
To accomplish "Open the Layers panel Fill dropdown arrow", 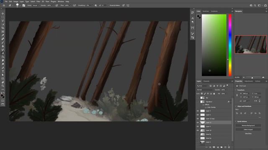I will point(227,94).
